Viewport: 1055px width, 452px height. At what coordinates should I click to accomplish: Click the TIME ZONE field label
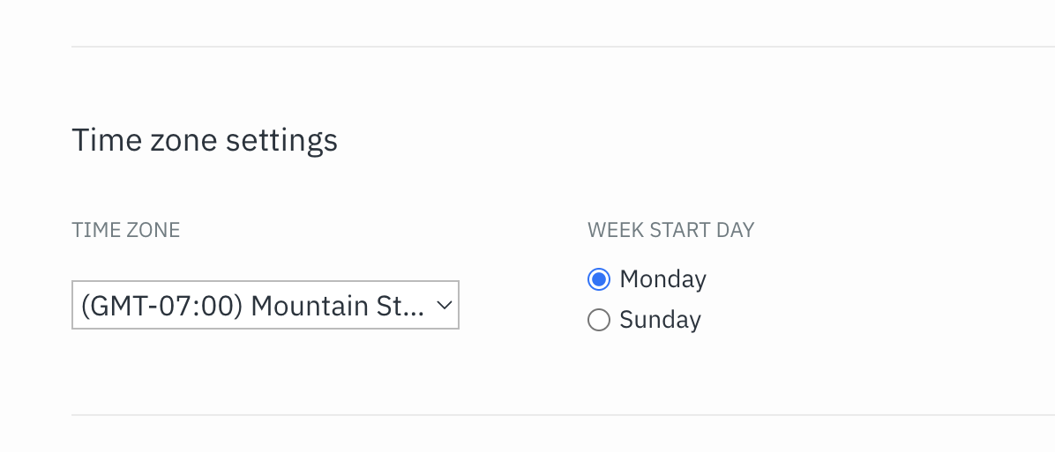point(126,230)
